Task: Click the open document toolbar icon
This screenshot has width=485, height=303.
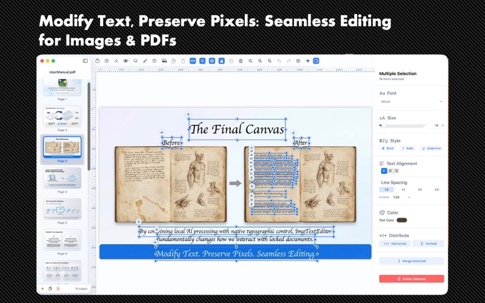Action: tap(97, 61)
